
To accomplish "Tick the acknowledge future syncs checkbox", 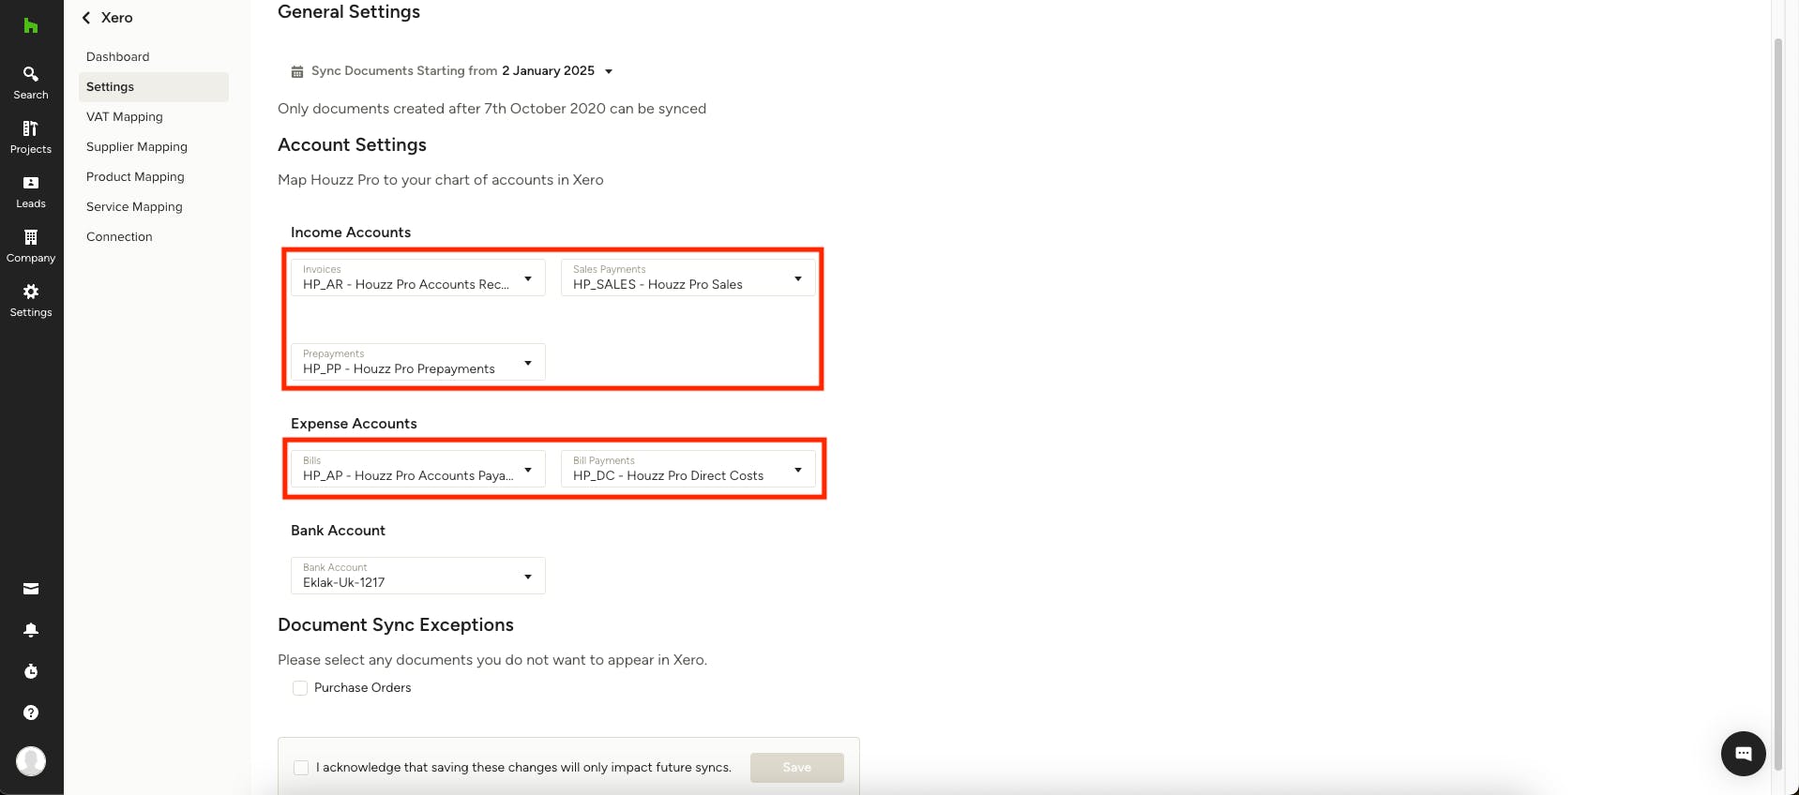I will [301, 768].
